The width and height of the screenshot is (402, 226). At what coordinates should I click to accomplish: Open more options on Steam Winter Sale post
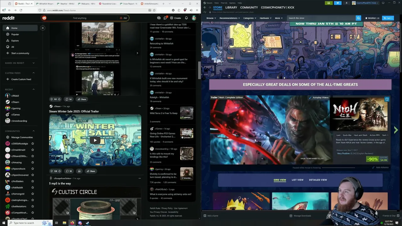point(140,106)
